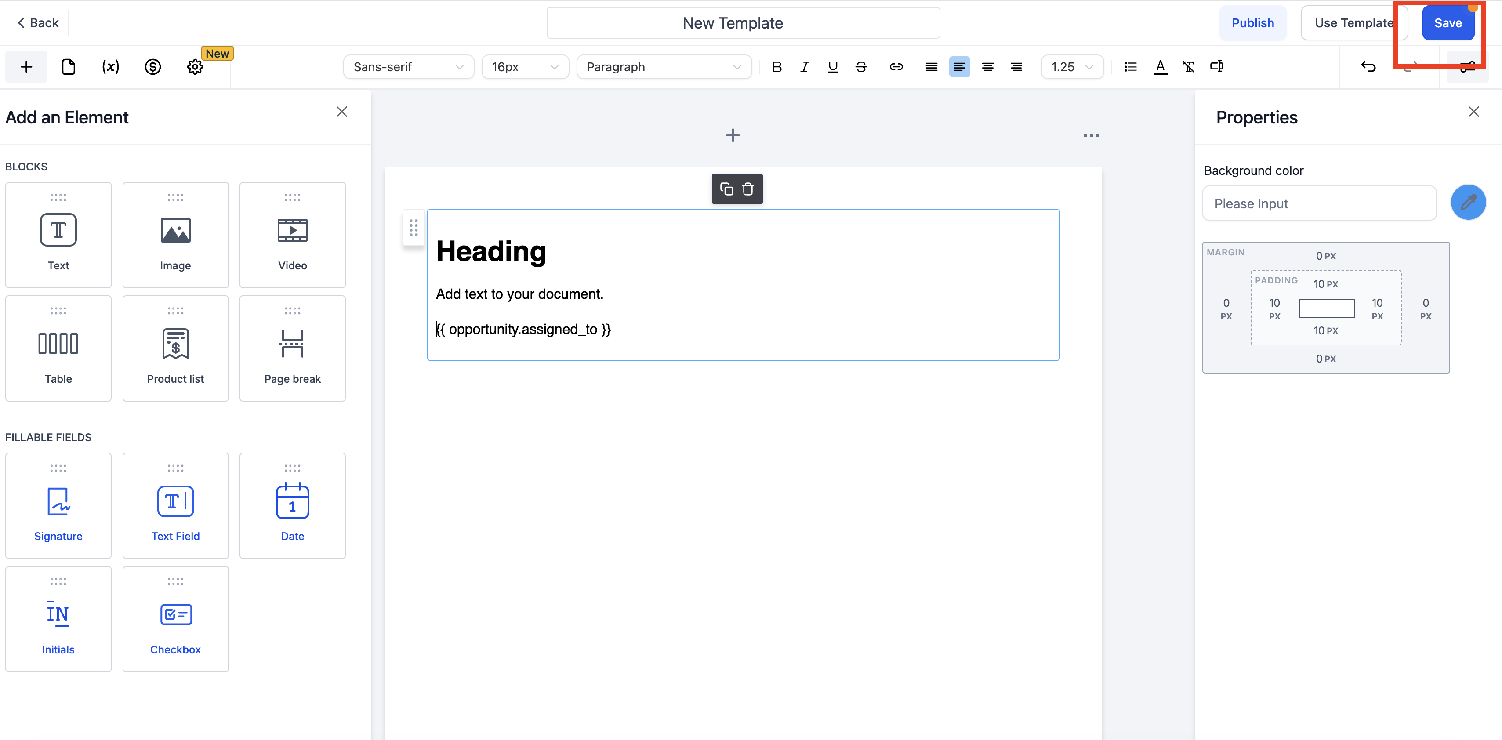Click the undo arrow icon
This screenshot has height=740, width=1502.
coord(1368,67)
